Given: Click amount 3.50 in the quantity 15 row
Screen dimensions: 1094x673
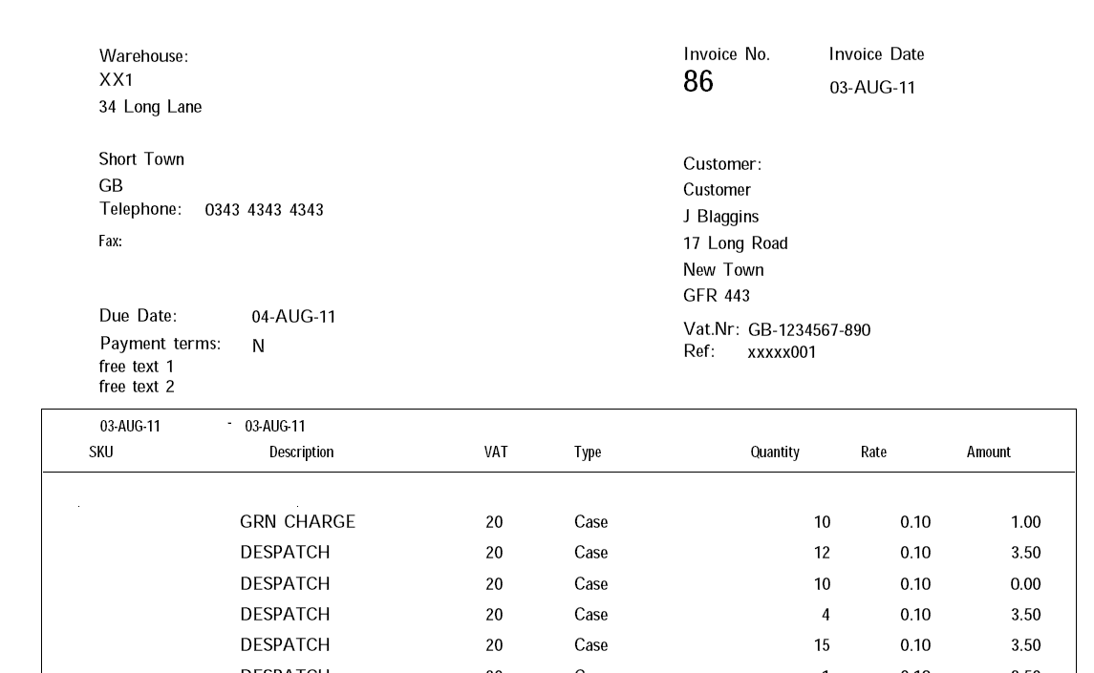Looking at the screenshot, I should [1025, 646].
